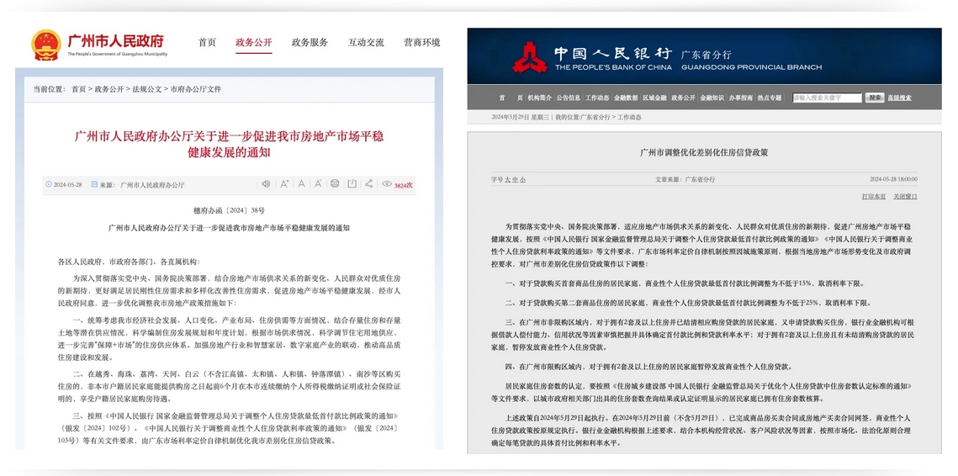This screenshot has width=958, height=476.
Task: Click PBOC article title 广州市调整优化差别化住房信贷政策
Action: tap(704, 153)
